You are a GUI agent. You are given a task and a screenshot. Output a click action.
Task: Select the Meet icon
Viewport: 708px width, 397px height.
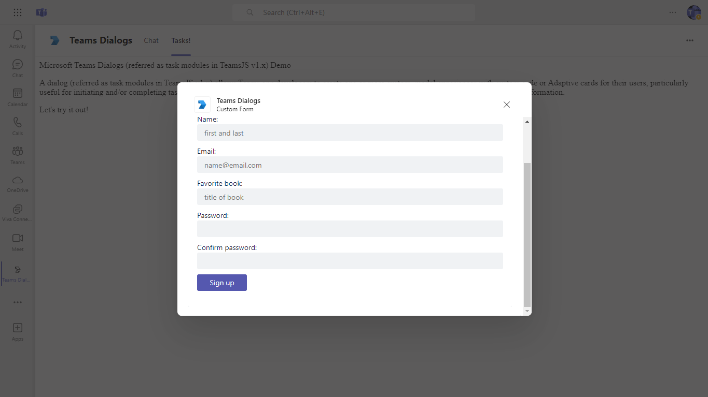point(17,242)
